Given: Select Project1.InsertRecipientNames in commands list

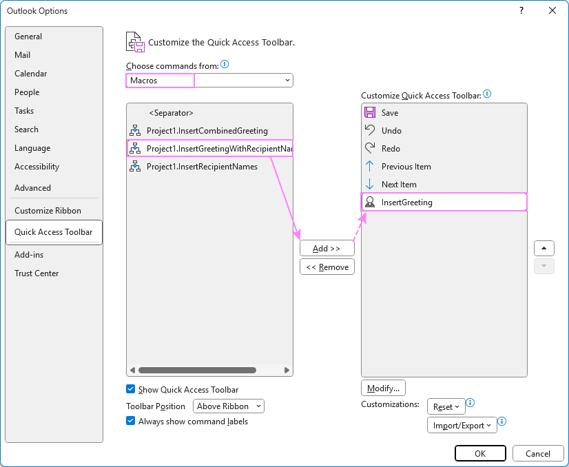Looking at the screenshot, I should coord(209,166).
